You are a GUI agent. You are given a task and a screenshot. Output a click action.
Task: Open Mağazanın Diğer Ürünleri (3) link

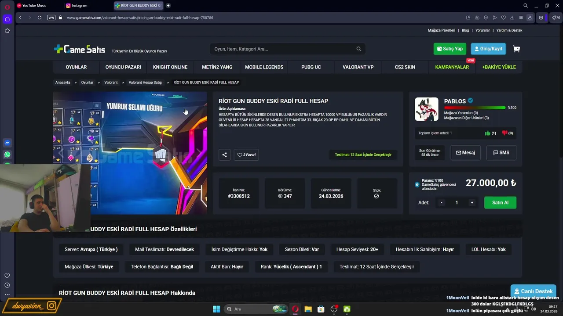click(x=466, y=118)
